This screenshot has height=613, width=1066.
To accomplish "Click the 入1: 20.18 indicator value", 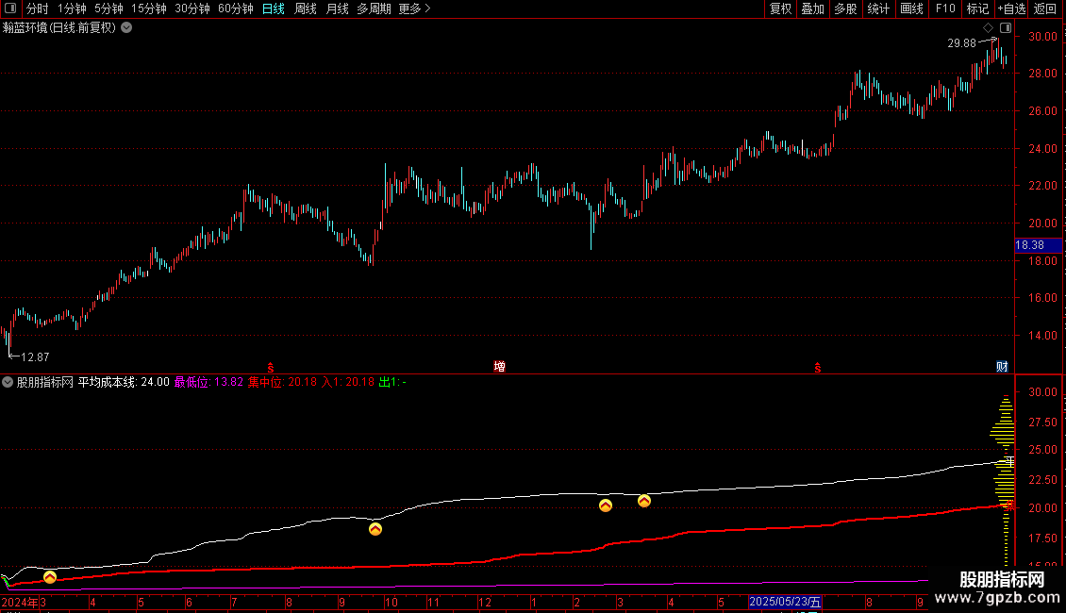I will click(348, 383).
